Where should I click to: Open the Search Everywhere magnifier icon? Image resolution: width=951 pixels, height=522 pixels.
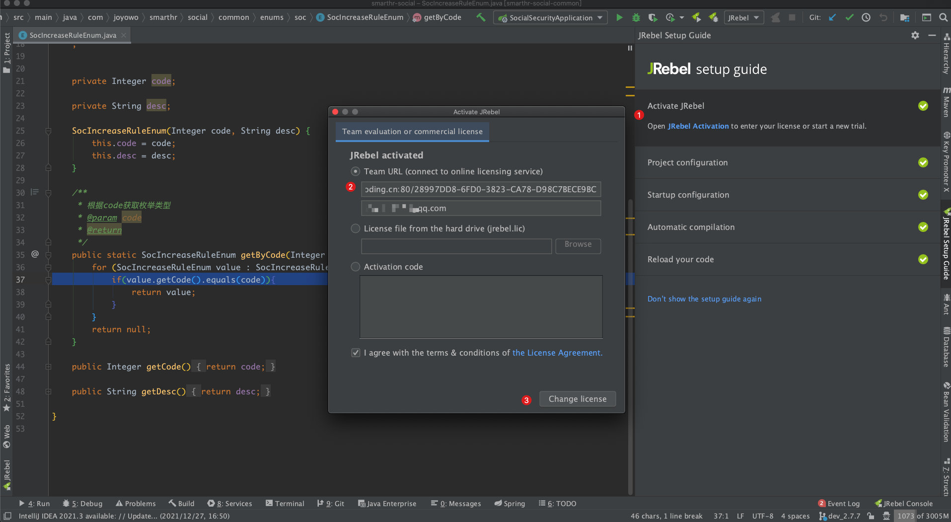(943, 17)
